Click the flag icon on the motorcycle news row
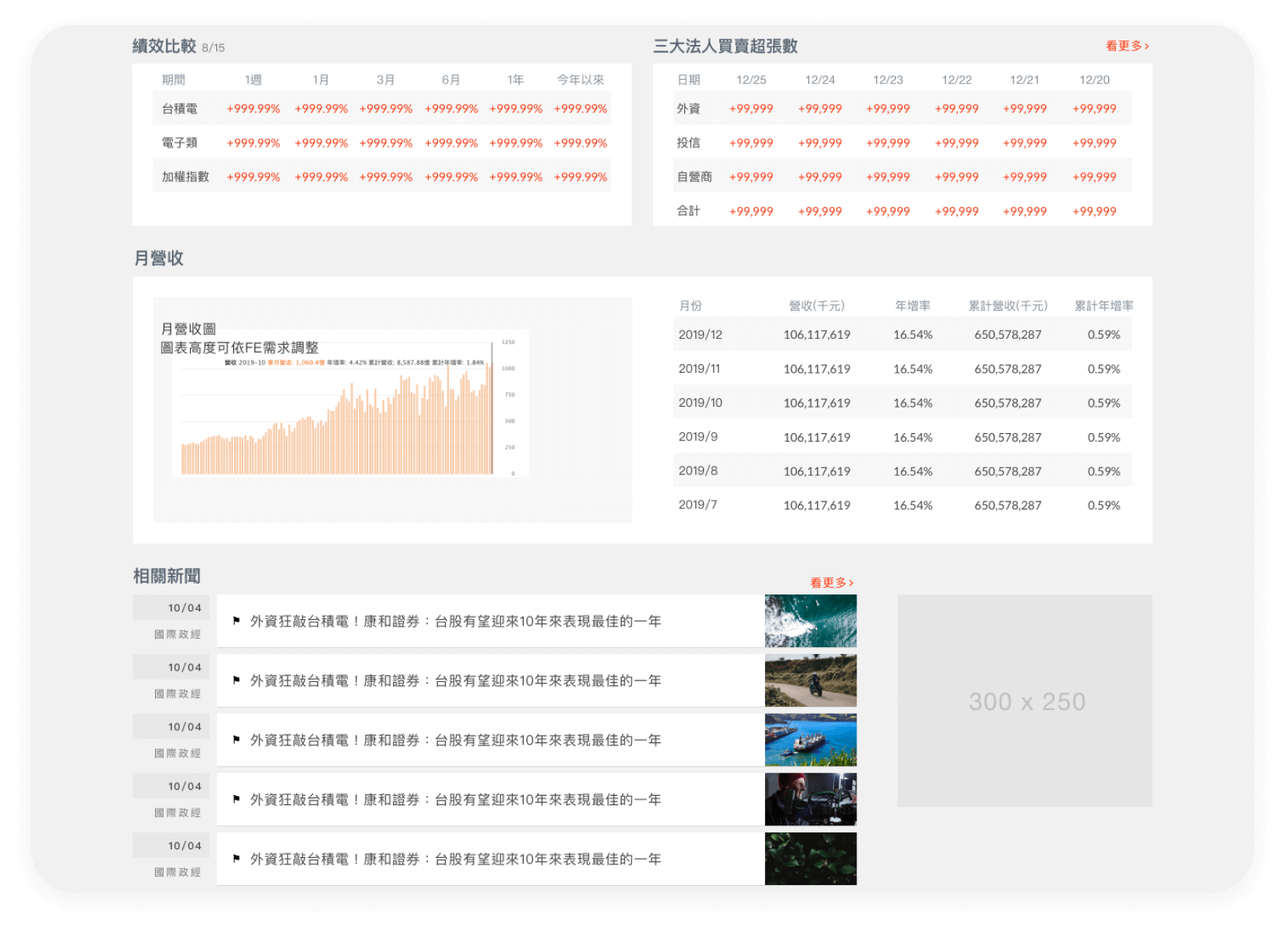Screen dimensions: 1285x930 click(236, 680)
